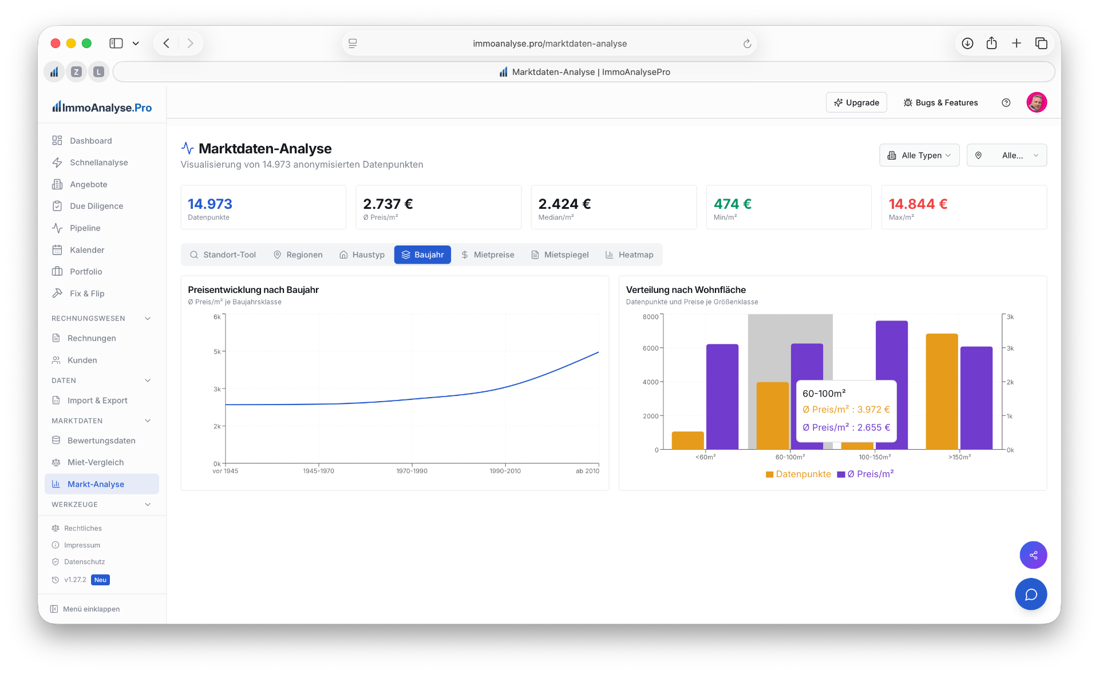The image size is (1099, 674).
Task: Open Safari downloads icon
Action: (x=967, y=43)
